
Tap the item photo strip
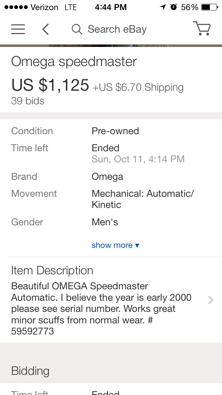click(111, 46)
